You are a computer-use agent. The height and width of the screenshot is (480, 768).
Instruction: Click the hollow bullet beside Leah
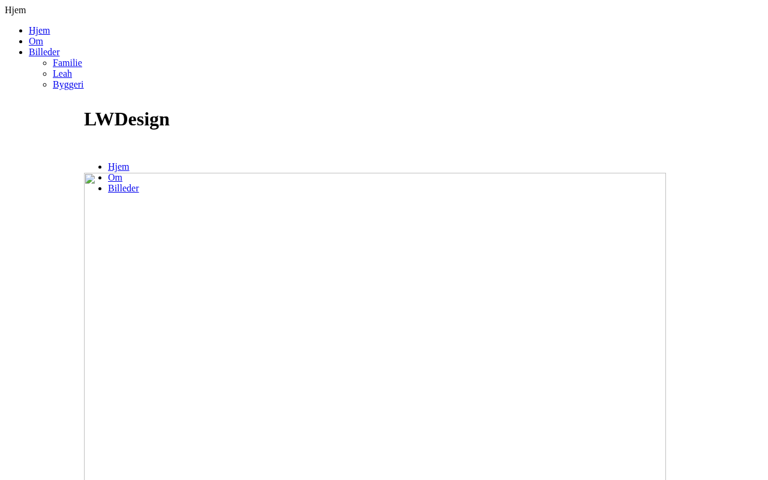(44, 74)
